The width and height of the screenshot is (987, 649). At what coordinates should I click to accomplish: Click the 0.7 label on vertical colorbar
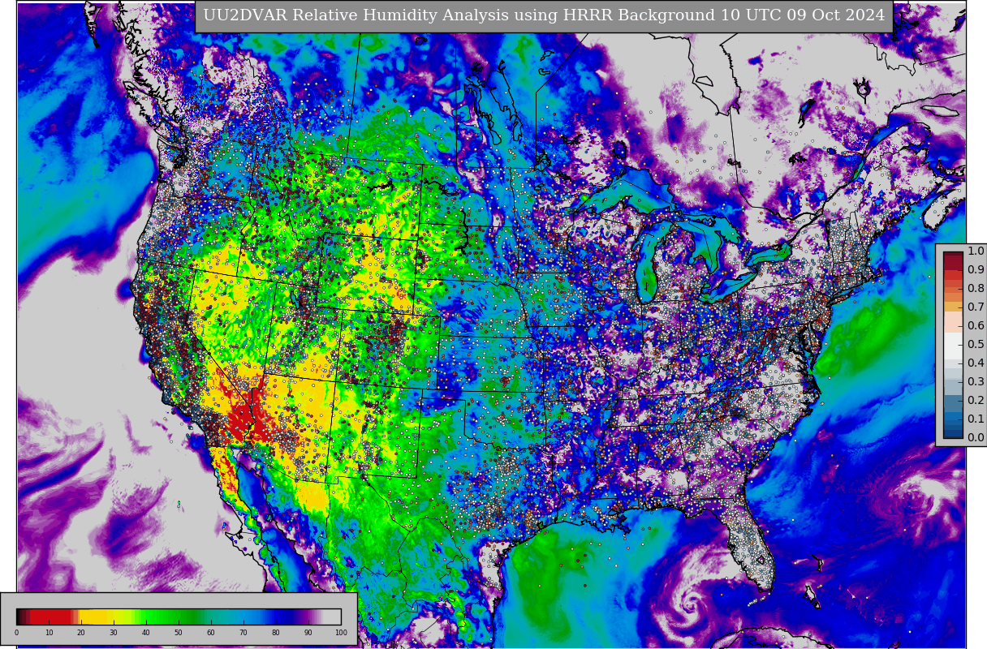coord(976,307)
